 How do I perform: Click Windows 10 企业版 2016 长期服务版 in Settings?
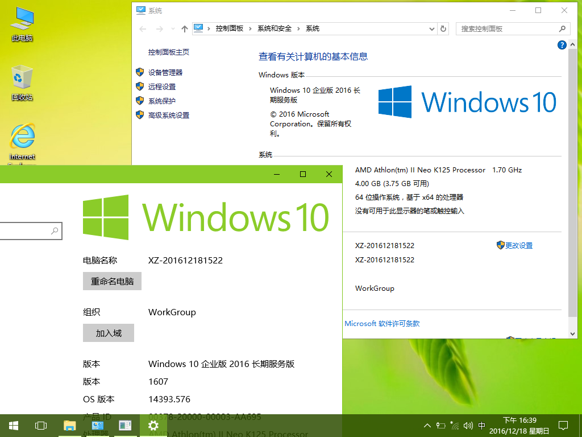[221, 364]
